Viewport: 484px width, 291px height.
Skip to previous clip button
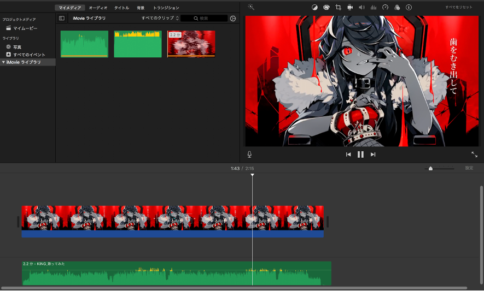coord(348,155)
